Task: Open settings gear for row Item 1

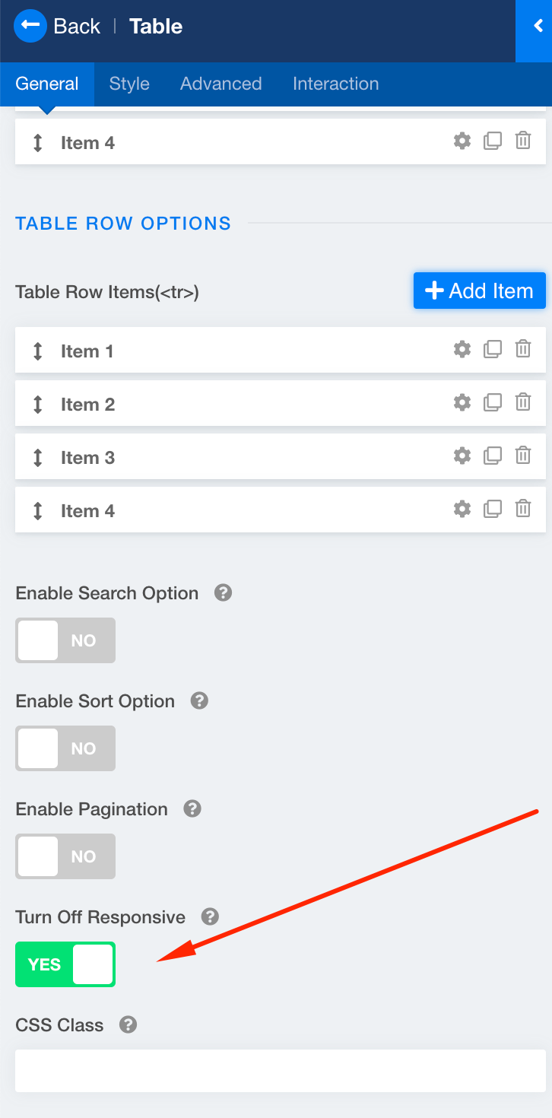Action: [x=462, y=350]
